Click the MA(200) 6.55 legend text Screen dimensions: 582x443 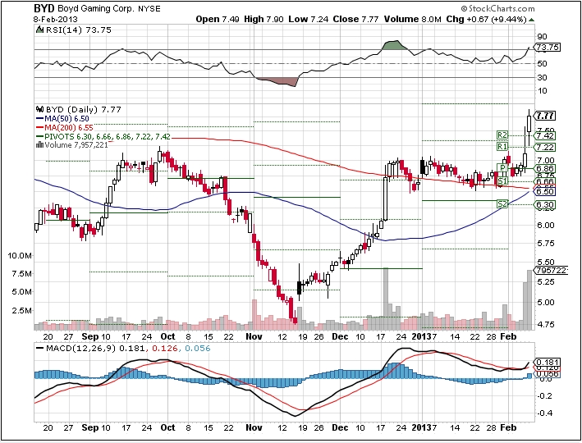click(69, 128)
